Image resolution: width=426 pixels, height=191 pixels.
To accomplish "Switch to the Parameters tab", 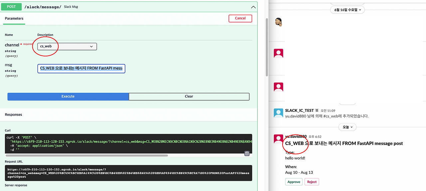I will pos(14,19).
